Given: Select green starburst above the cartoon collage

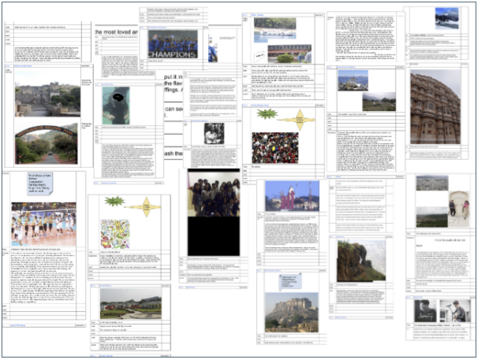Looking at the screenshot, I should tap(115, 201).
